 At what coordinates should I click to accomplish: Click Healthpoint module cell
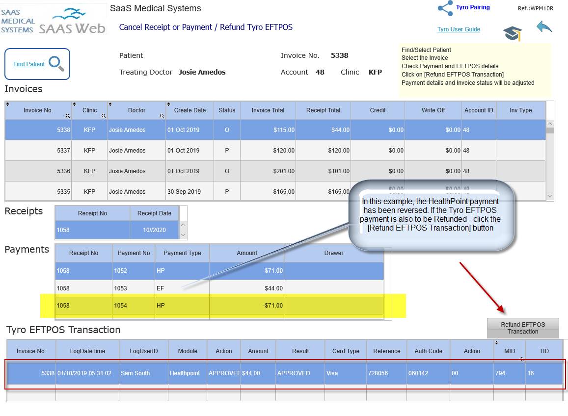pyautogui.click(x=188, y=373)
